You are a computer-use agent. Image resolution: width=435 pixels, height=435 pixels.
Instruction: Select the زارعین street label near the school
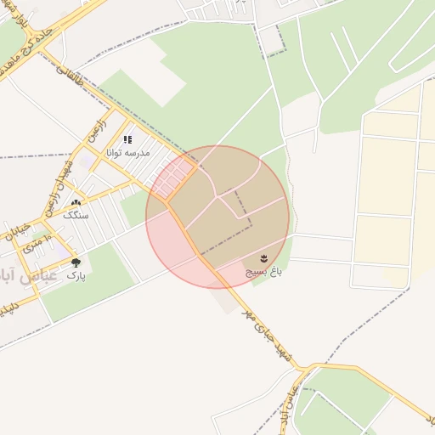pyautogui.click(x=98, y=130)
